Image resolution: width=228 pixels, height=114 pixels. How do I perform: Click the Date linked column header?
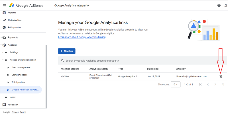(153, 69)
